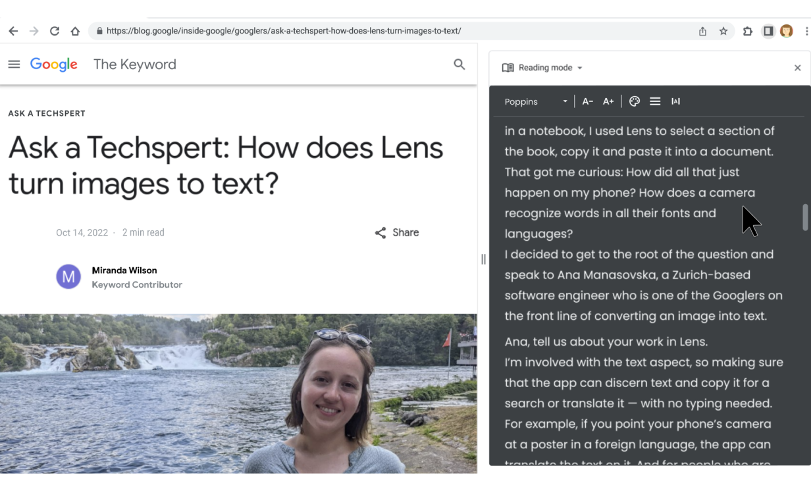Click the 'I decided to get to the root' line
The image size is (811, 491).
click(x=639, y=254)
